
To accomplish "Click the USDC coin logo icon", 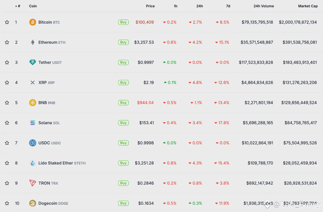I will click(x=32, y=143).
